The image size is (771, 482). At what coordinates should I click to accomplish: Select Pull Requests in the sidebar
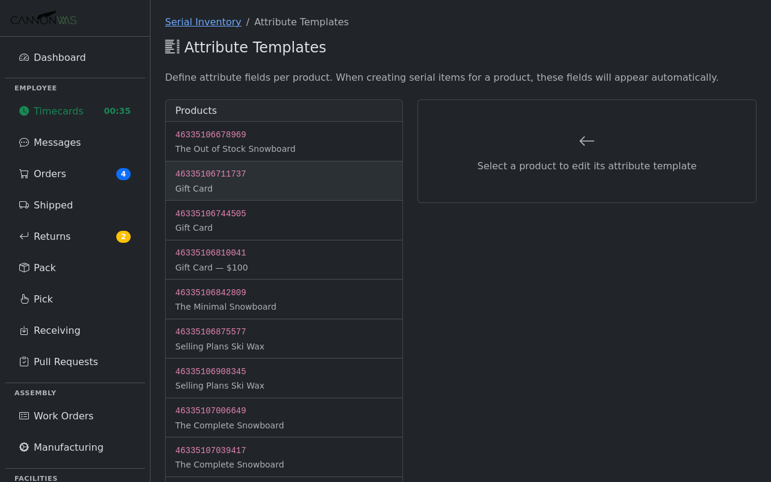click(66, 361)
